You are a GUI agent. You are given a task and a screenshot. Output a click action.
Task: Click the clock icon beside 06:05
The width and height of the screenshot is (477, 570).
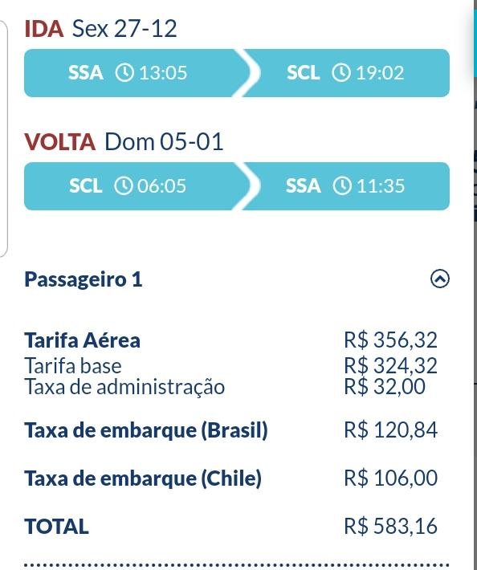pos(124,185)
